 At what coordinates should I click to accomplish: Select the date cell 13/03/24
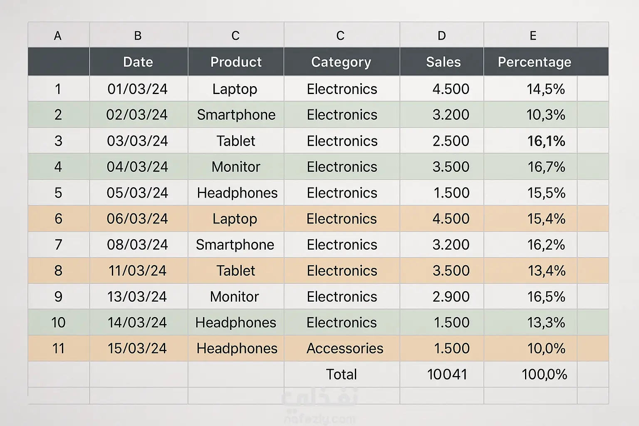point(137,297)
